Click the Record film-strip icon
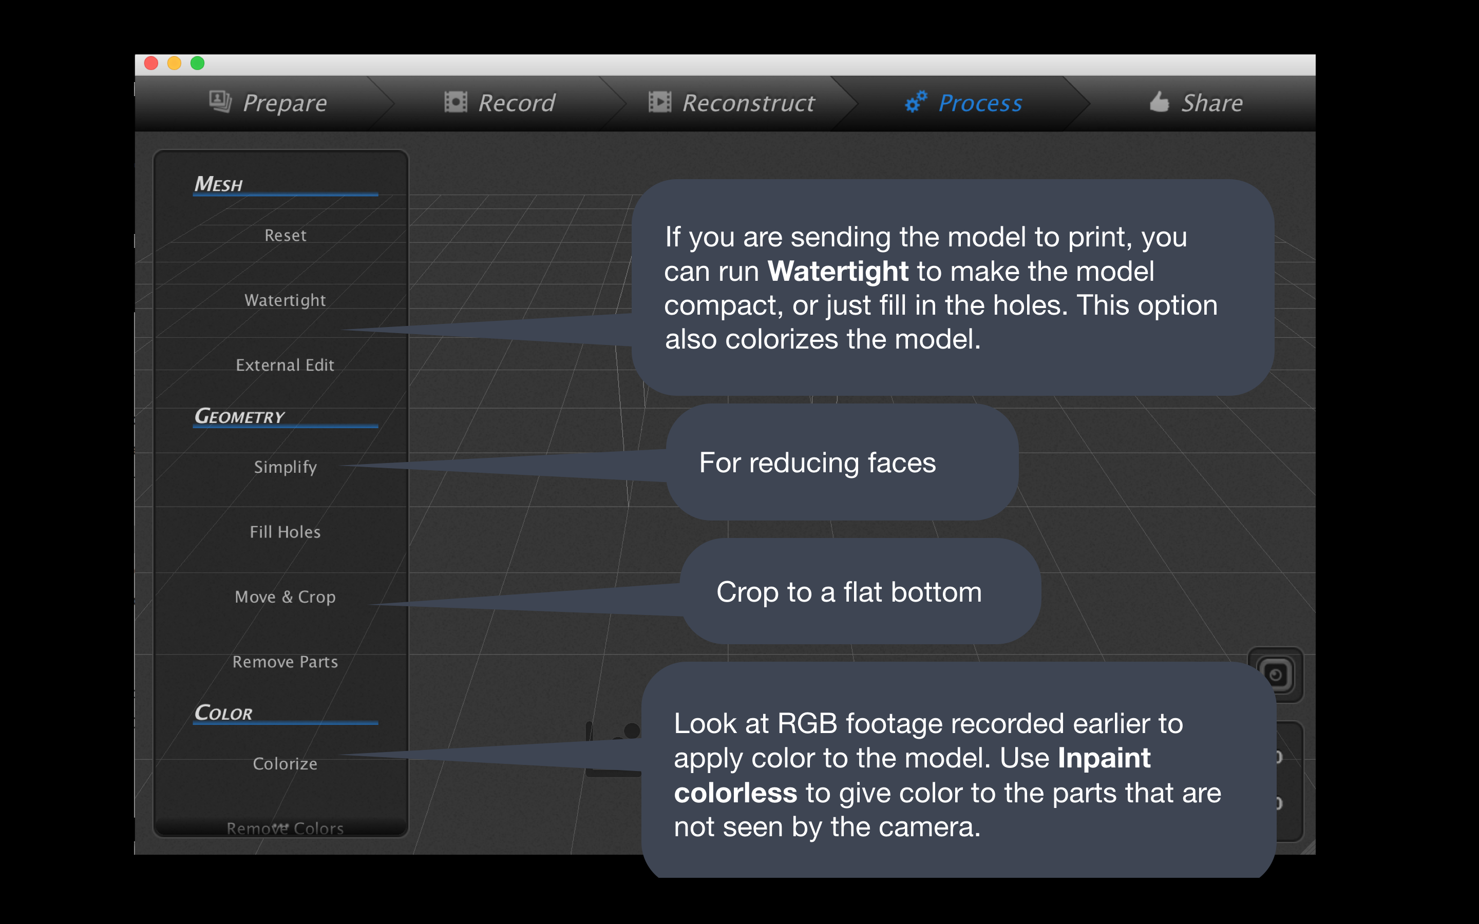Image resolution: width=1479 pixels, height=924 pixels. click(456, 102)
